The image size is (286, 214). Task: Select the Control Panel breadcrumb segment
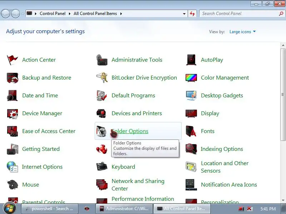pos(53,14)
